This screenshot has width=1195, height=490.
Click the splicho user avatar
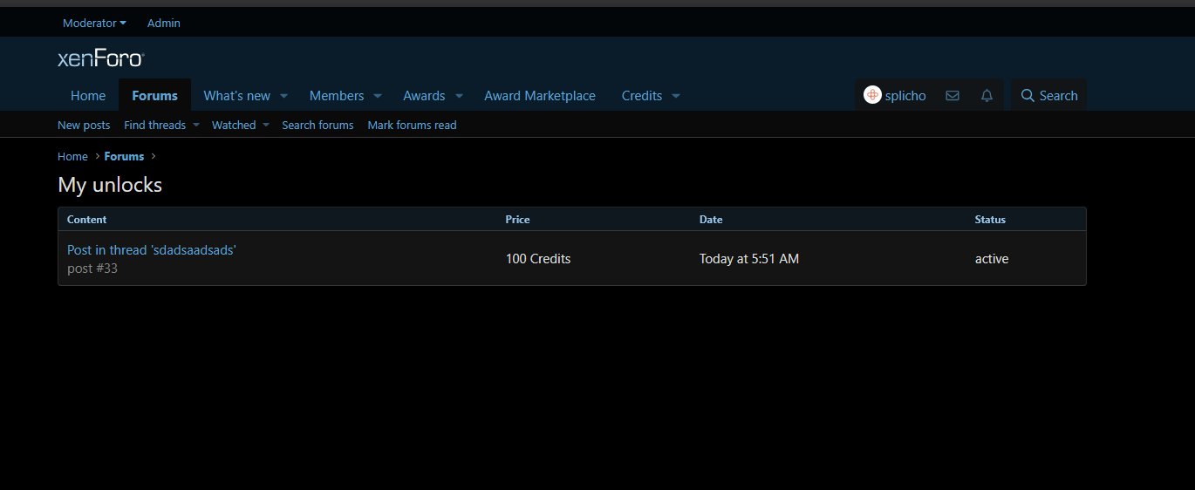point(872,95)
